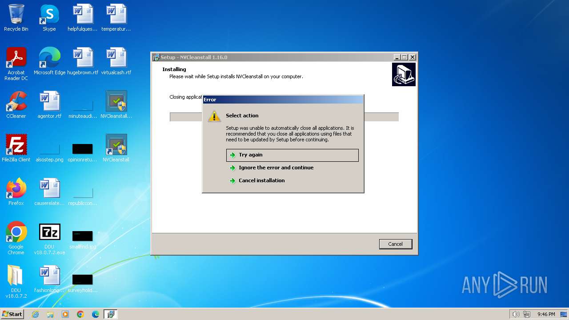The image size is (569, 320).
Task: Open Microsoft Edge desktop shortcut
Action: click(x=49, y=61)
